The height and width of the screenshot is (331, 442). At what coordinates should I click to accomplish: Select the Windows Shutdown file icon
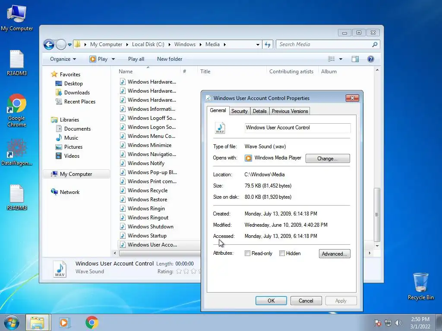click(x=123, y=227)
